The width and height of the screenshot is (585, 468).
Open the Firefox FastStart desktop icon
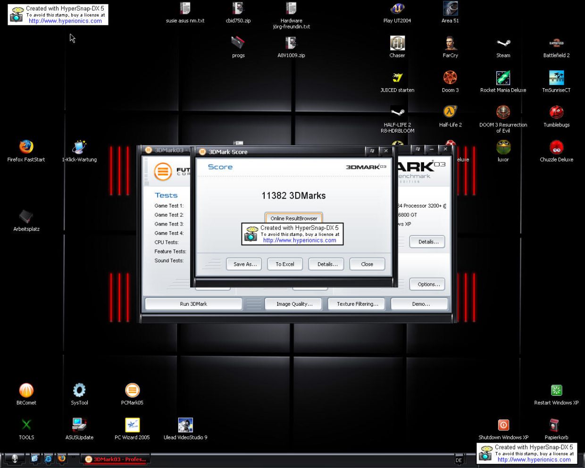point(26,147)
